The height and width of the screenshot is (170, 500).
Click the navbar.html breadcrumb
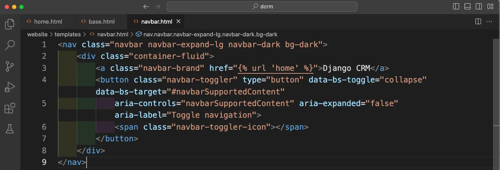tap(109, 35)
